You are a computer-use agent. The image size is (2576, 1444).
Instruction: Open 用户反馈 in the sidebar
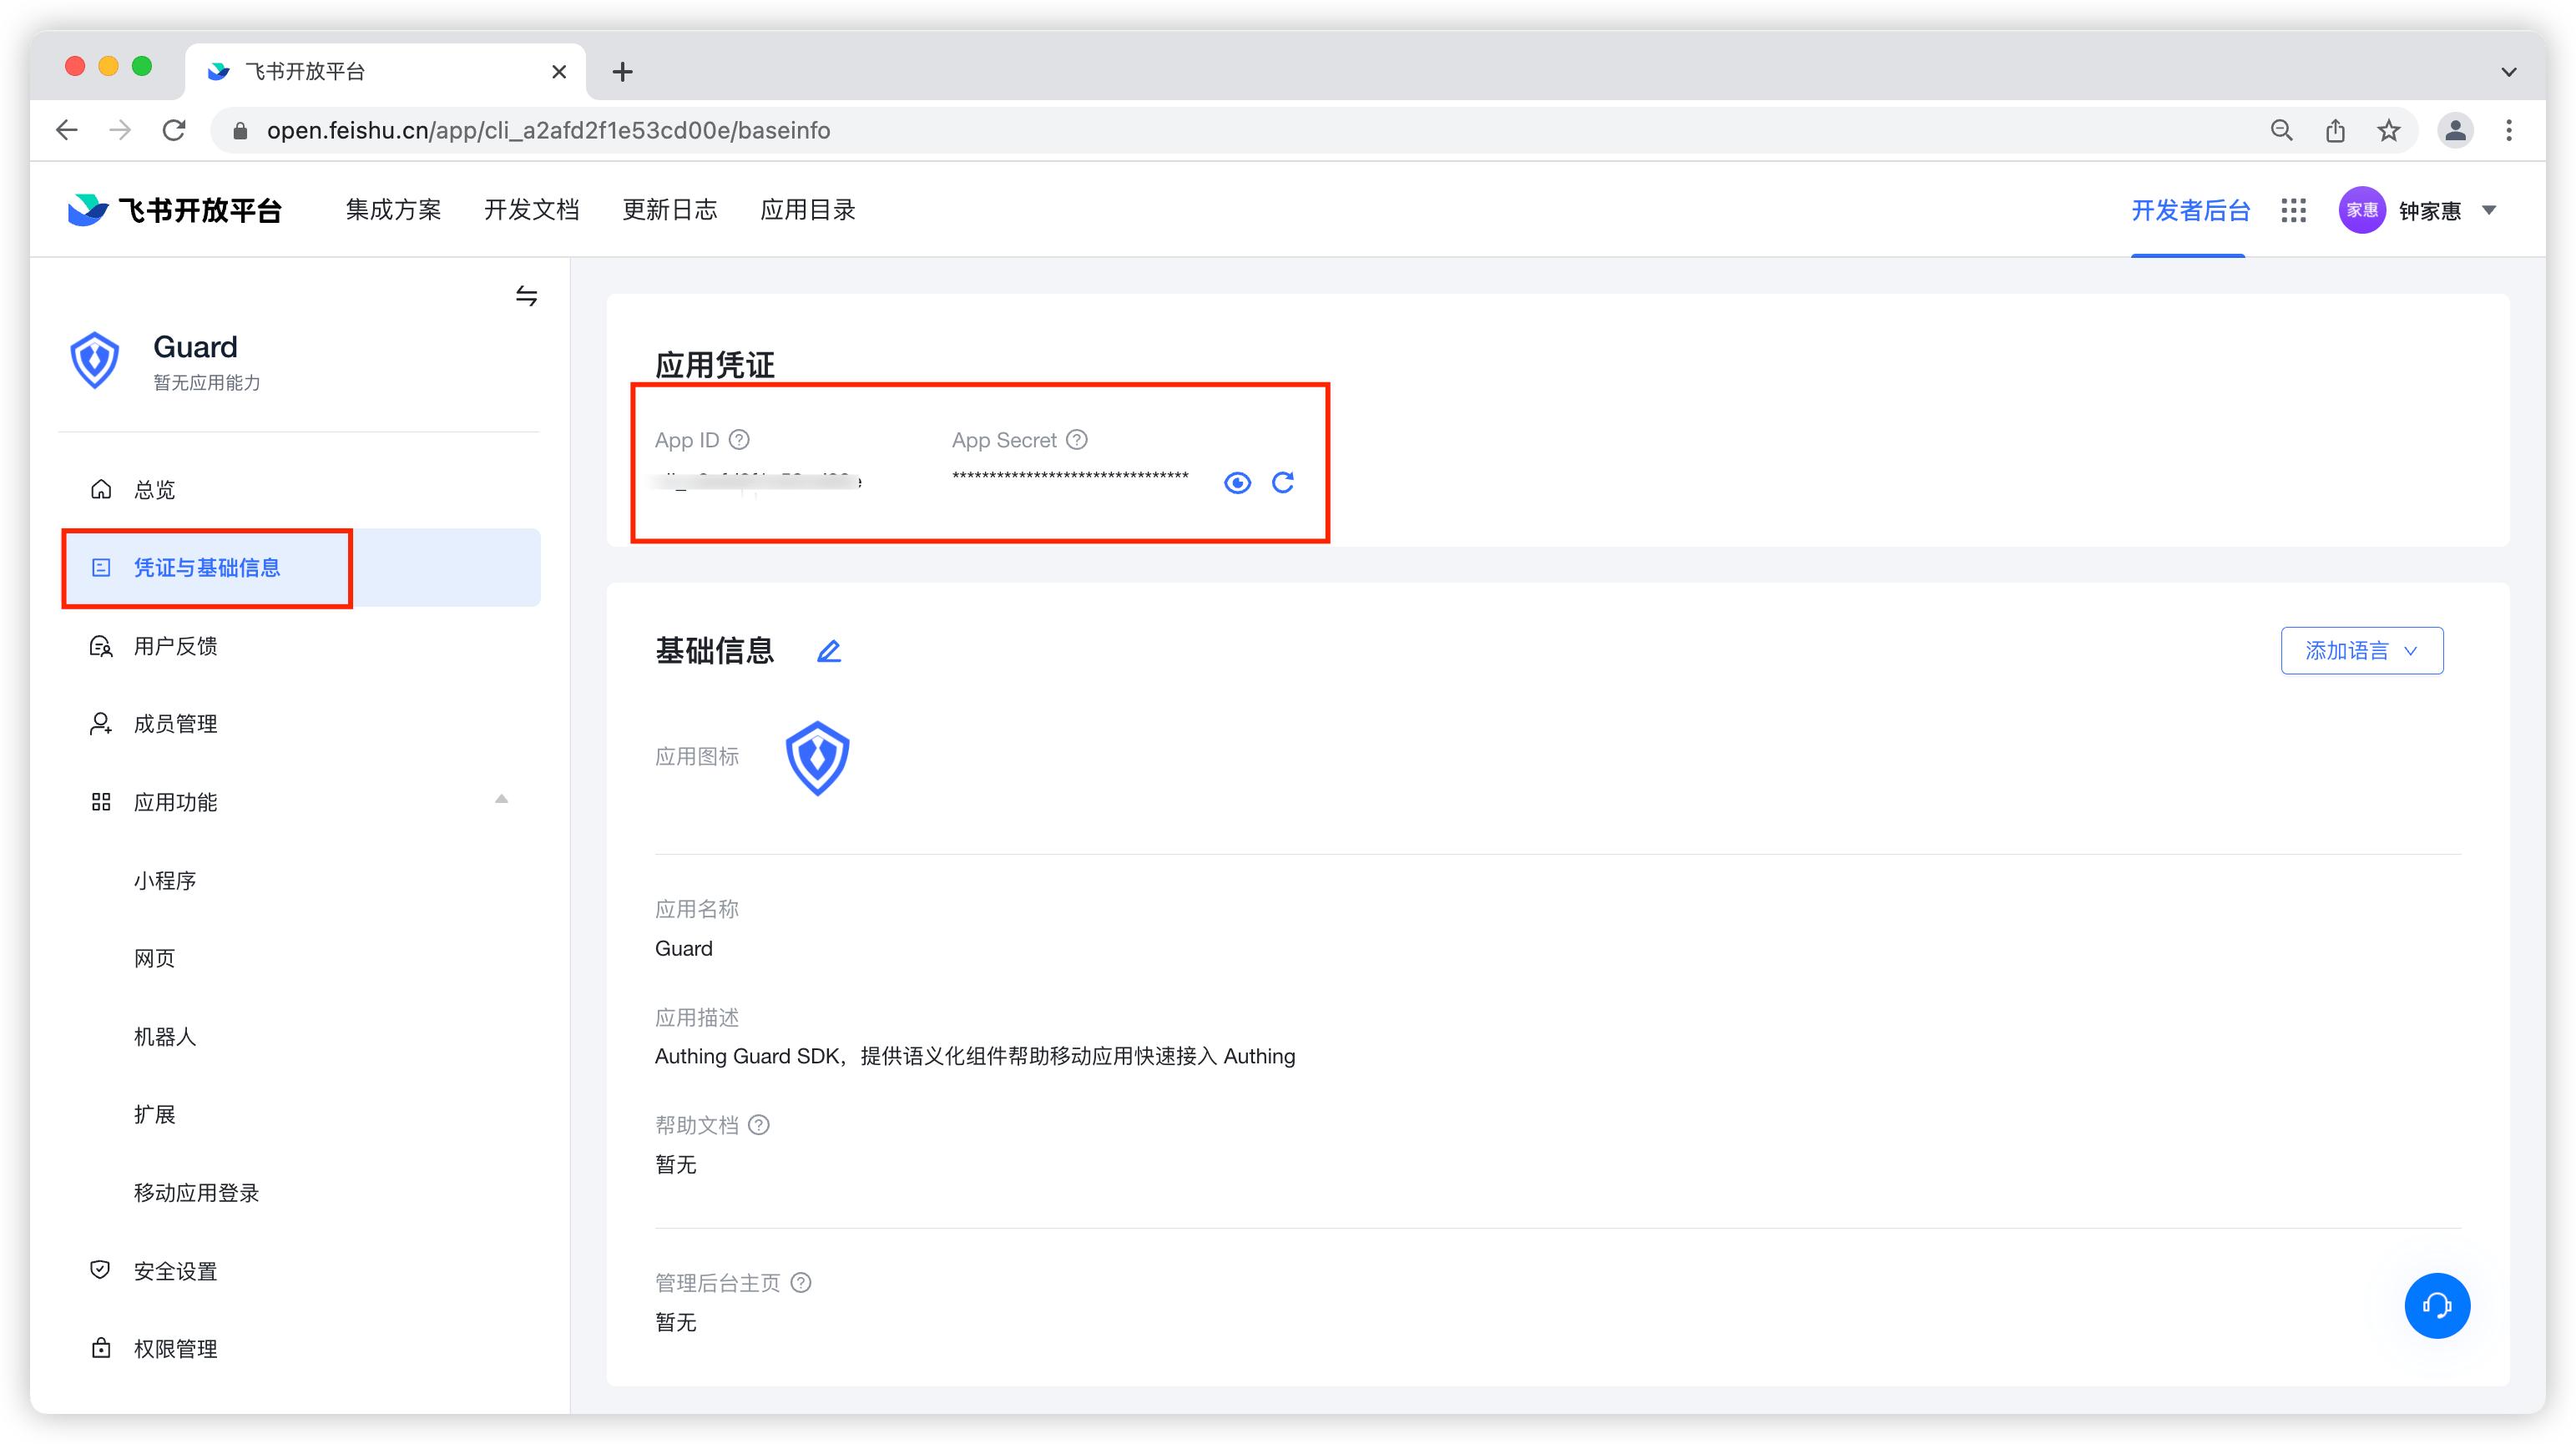pos(300,646)
